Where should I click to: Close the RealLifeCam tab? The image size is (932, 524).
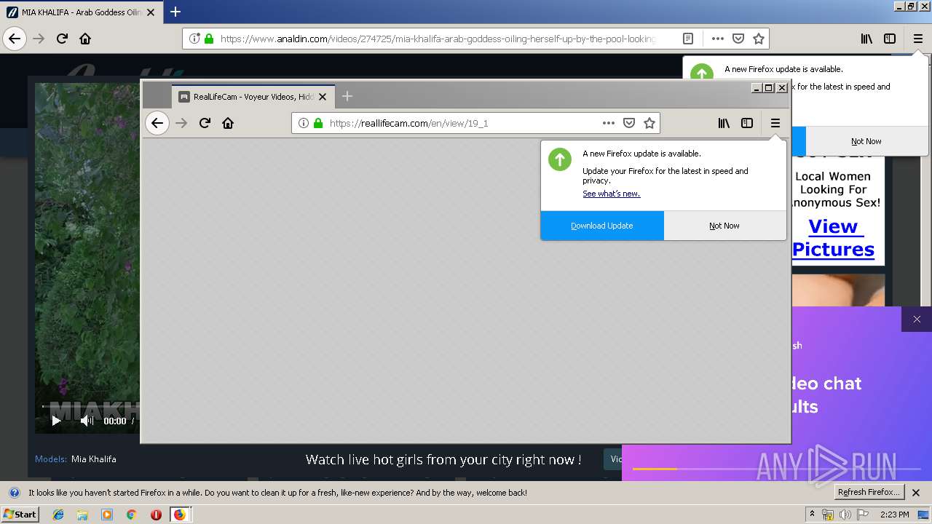[323, 96]
